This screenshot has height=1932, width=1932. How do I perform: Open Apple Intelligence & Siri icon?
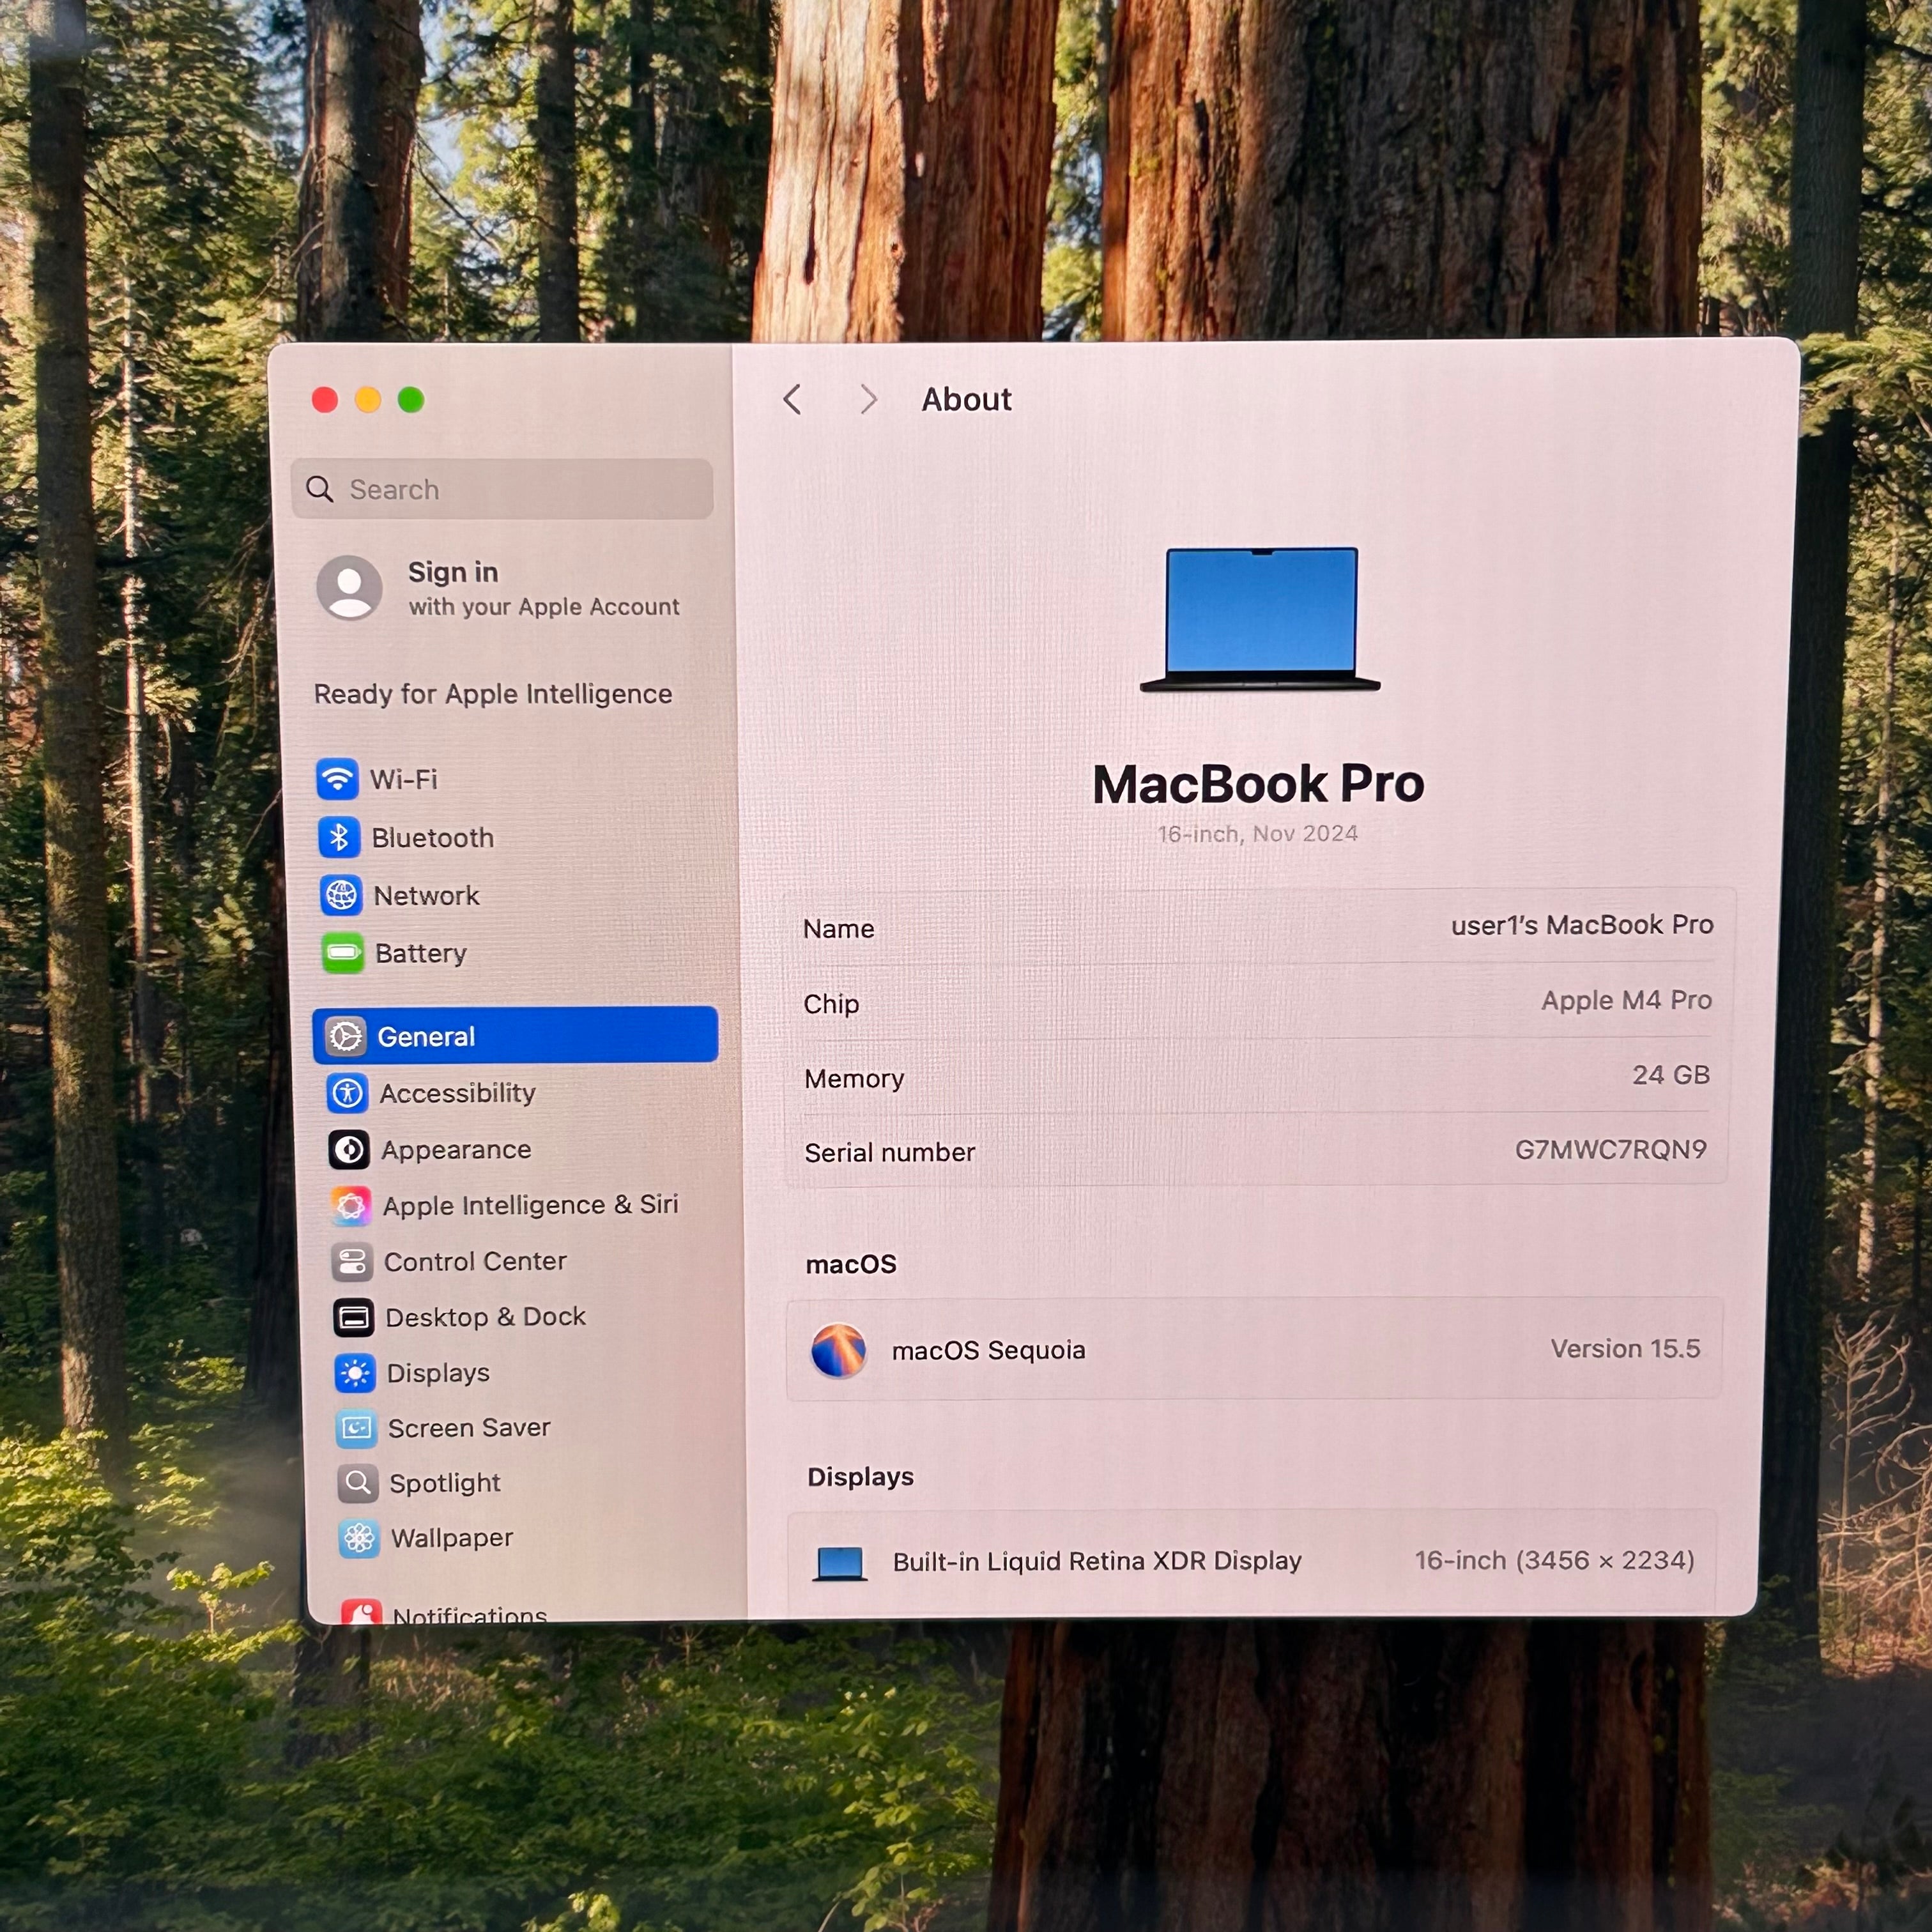coord(351,1206)
